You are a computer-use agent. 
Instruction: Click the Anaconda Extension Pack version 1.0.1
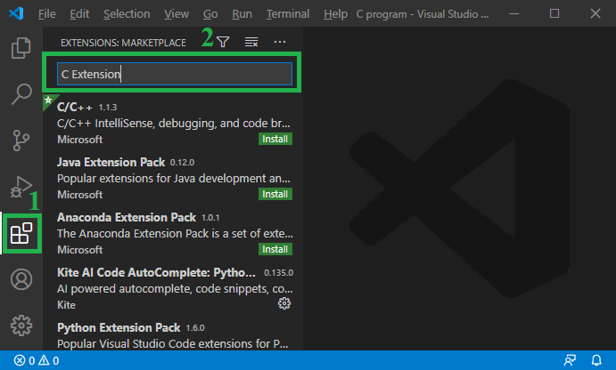click(x=210, y=218)
